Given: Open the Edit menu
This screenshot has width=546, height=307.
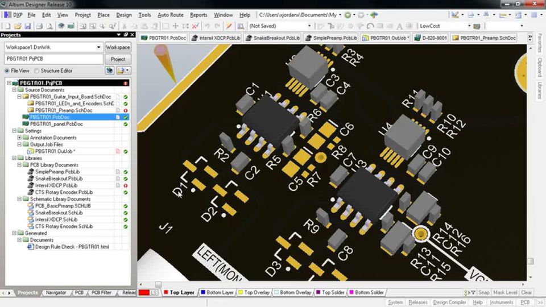Looking at the screenshot, I should coord(46,15).
